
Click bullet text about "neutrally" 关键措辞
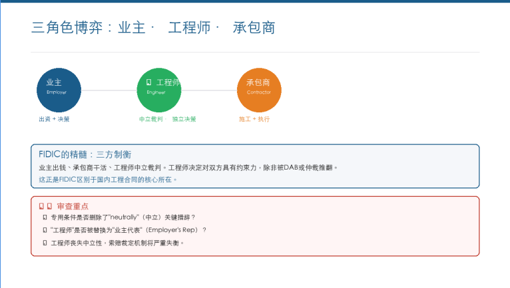click(x=123, y=217)
